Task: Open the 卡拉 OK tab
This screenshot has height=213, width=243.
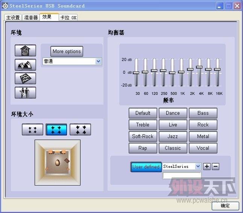Action: point(68,17)
